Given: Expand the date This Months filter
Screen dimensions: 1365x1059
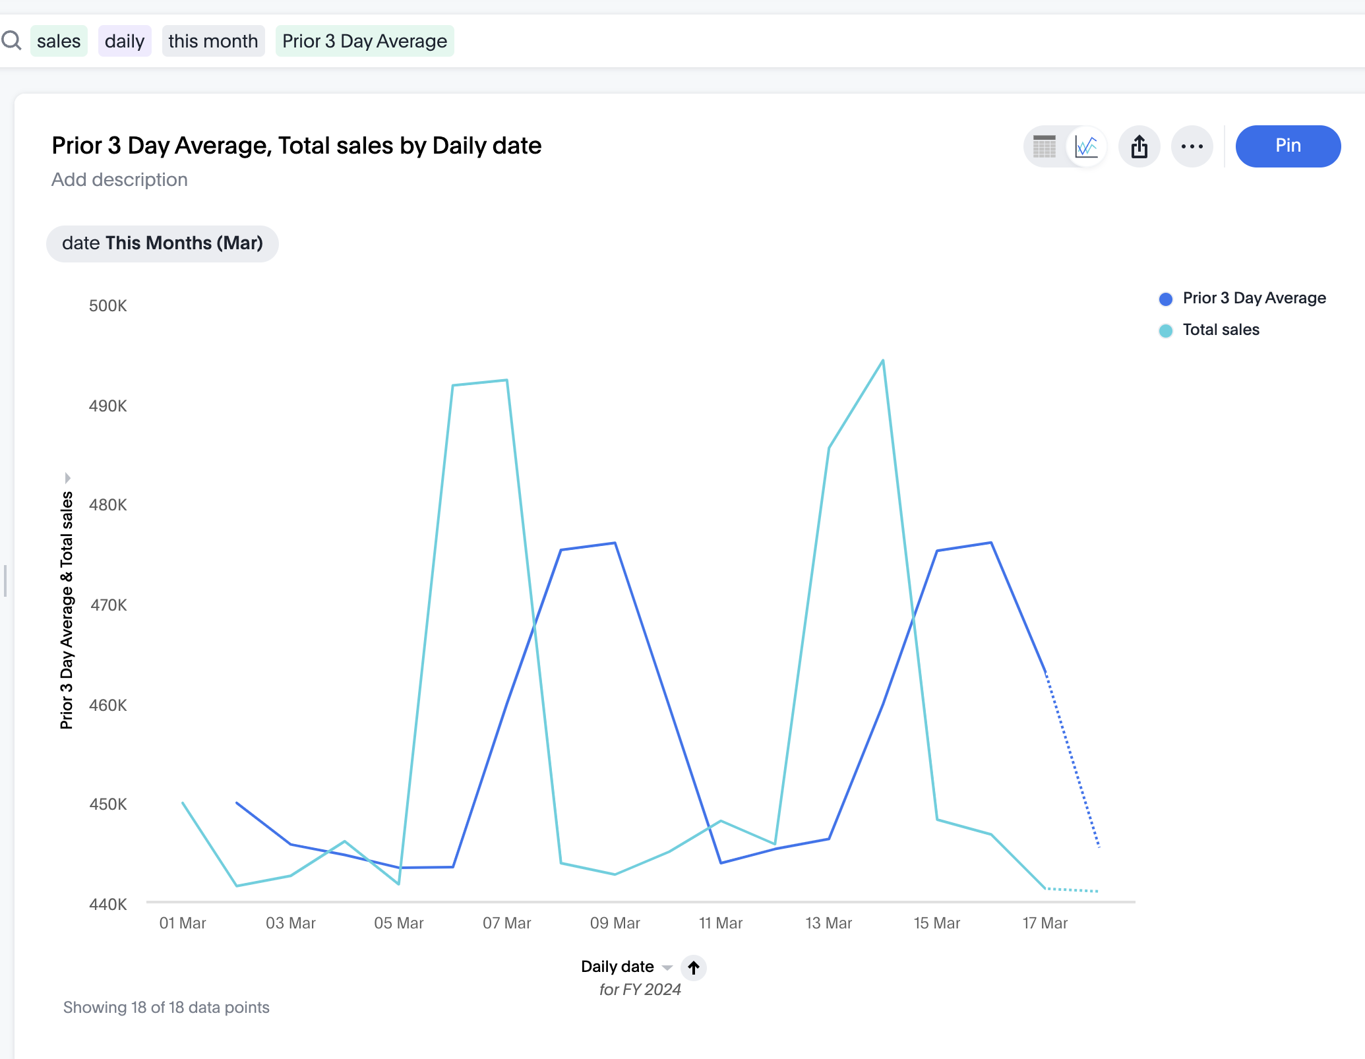Looking at the screenshot, I should (163, 243).
